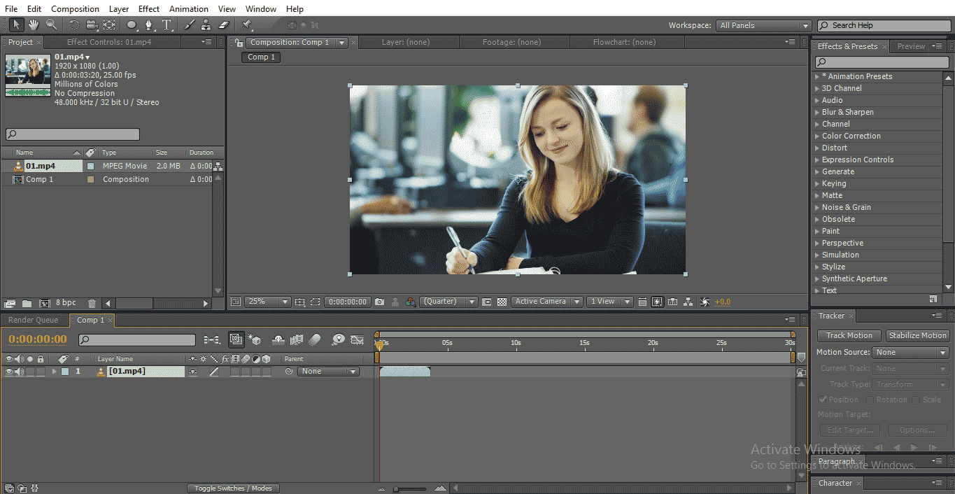This screenshot has width=955, height=494.
Task: Click the Toggle Switches / Modes button
Action: click(234, 488)
